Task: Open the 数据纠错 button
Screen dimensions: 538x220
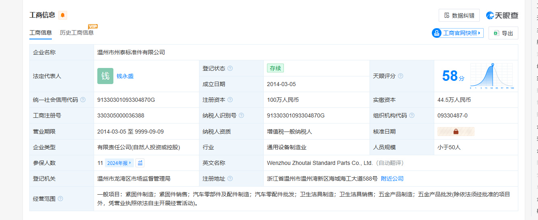Action: [x=459, y=15]
